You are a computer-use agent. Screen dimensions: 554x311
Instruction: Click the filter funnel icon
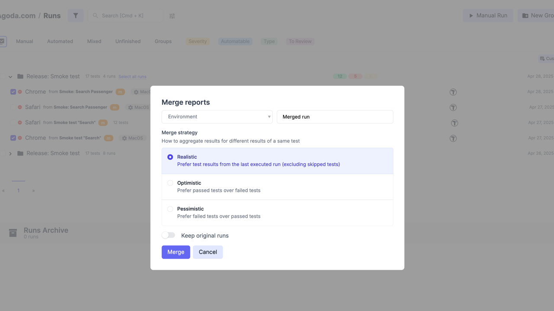point(75,16)
